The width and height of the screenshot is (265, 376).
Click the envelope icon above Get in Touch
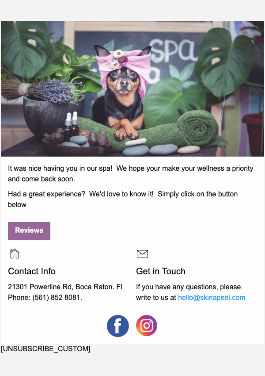pos(142,253)
